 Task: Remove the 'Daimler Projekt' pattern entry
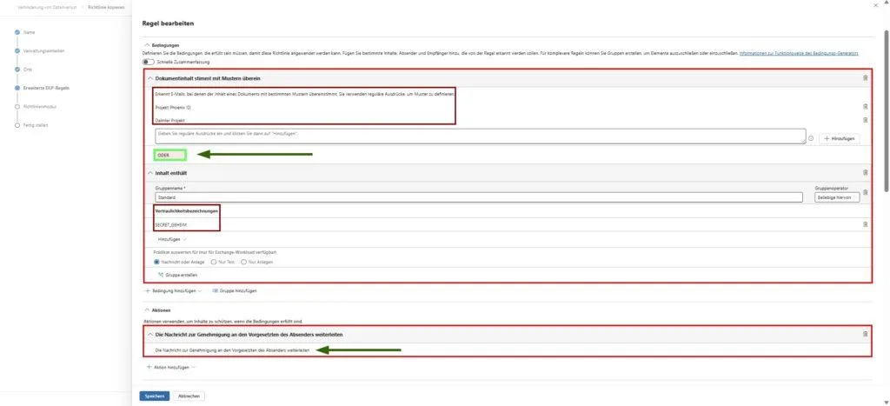[865, 120]
